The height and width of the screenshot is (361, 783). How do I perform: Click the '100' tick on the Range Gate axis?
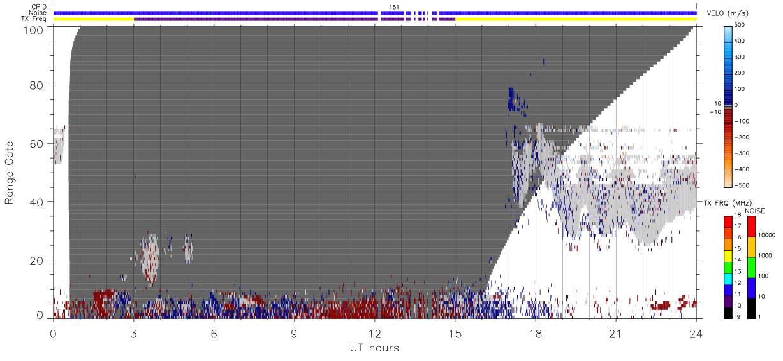[x=34, y=29]
